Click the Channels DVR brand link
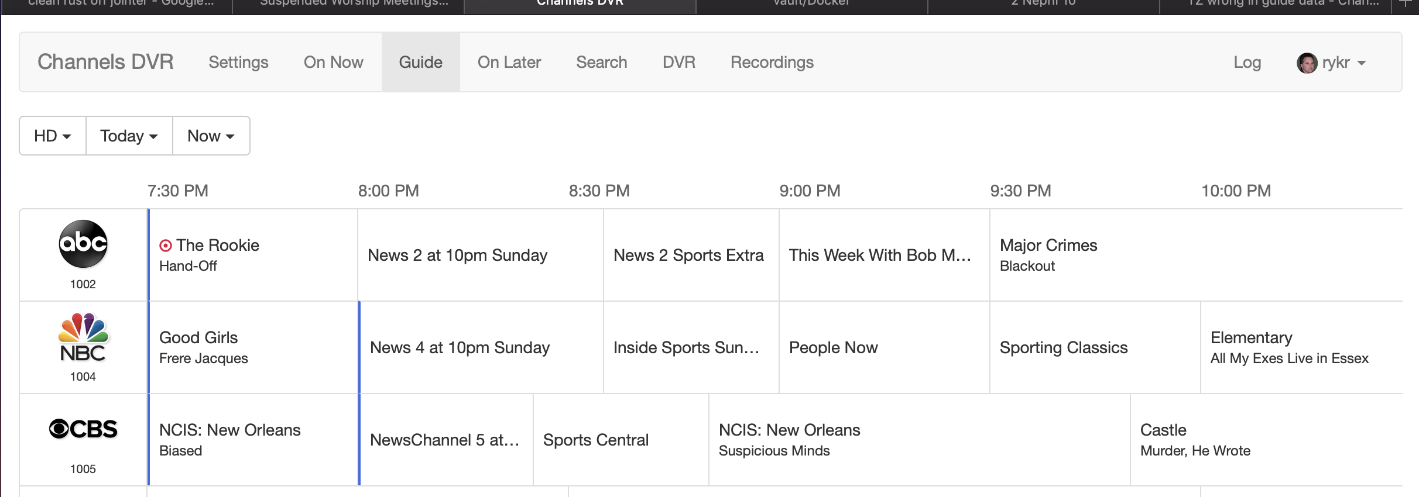Viewport: 1419px width, 497px height. coord(105,62)
